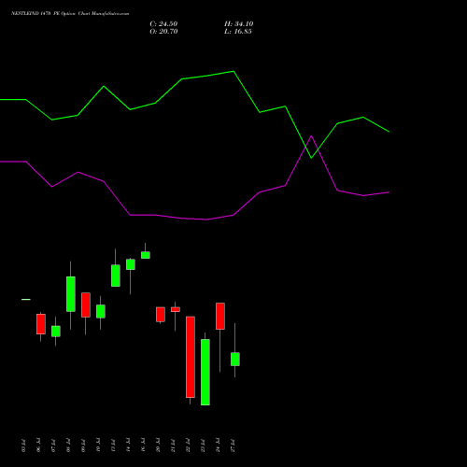Click the tallest green candlestick with bottom near chart low
Viewport: 467px width, 467px height.
click(x=205, y=372)
